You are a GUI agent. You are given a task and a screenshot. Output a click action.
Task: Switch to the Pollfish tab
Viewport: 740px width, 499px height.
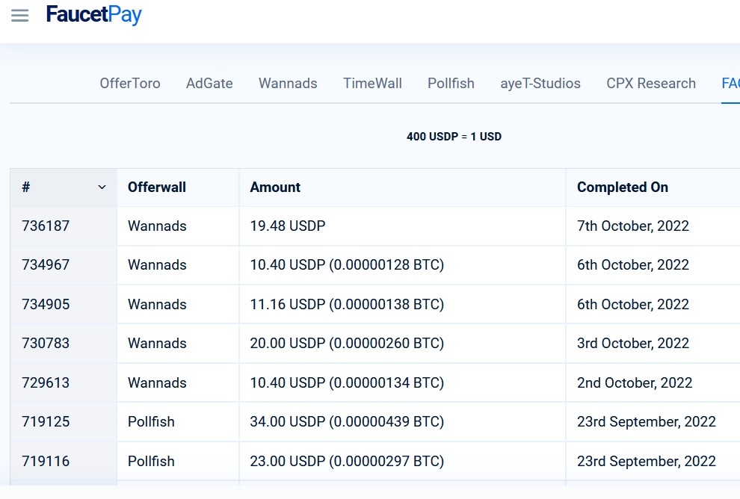click(451, 84)
